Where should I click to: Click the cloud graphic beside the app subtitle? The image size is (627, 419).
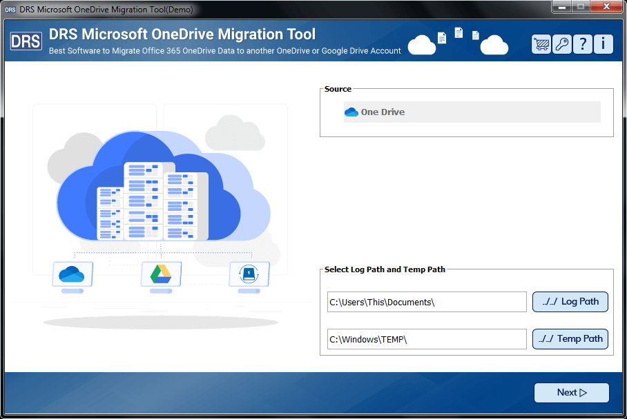(x=423, y=43)
